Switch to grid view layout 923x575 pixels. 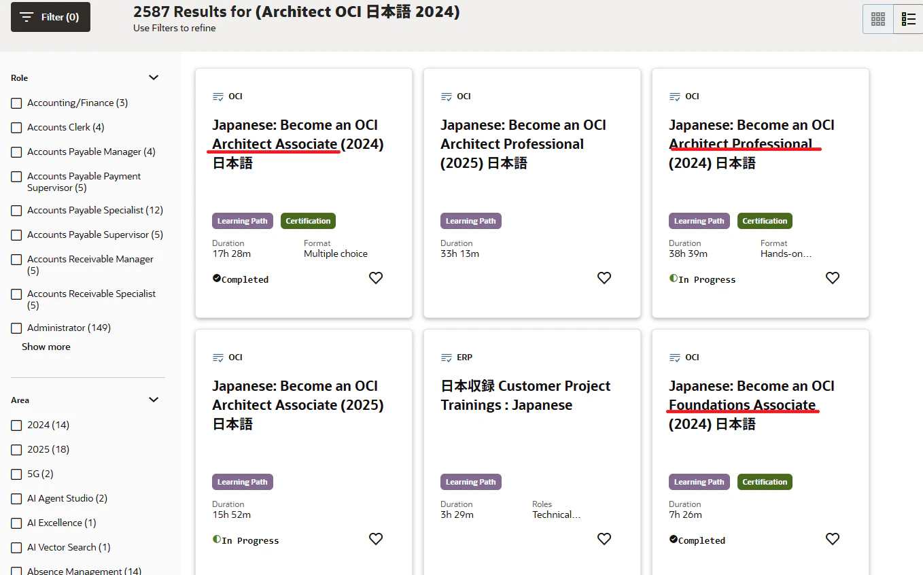click(x=878, y=19)
